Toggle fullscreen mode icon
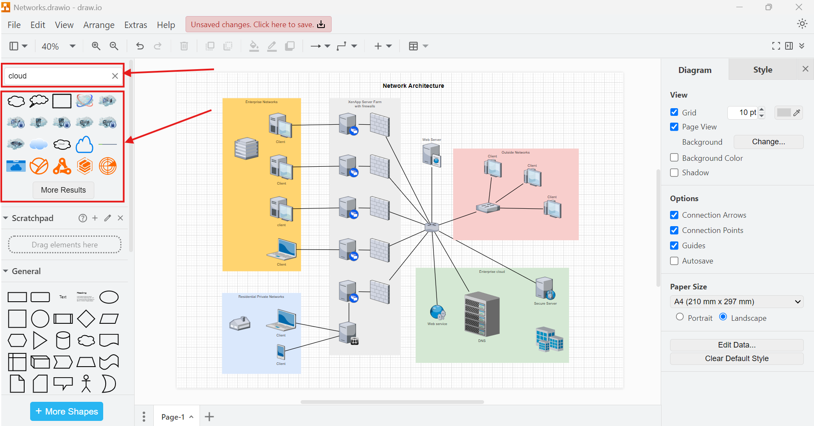This screenshot has width=814, height=426. [776, 46]
